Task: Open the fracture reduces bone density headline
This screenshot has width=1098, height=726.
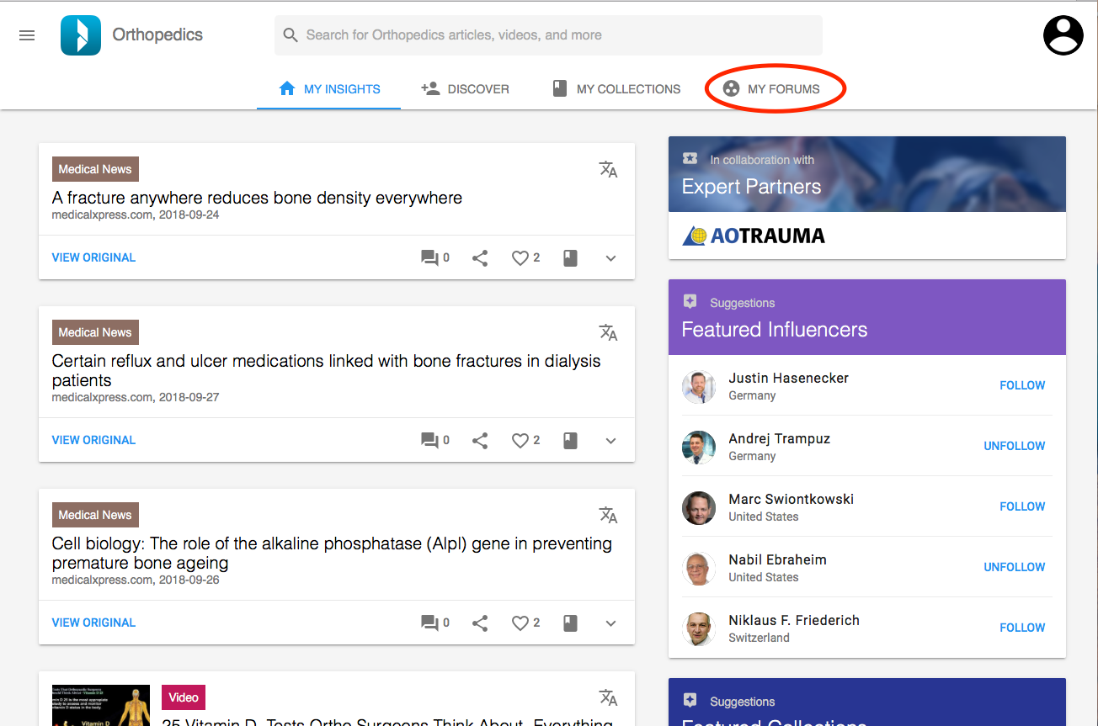Action: 257,199
